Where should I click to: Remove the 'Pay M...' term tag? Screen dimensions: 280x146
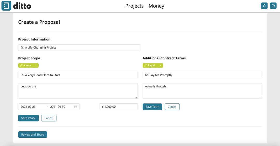coord(160,66)
